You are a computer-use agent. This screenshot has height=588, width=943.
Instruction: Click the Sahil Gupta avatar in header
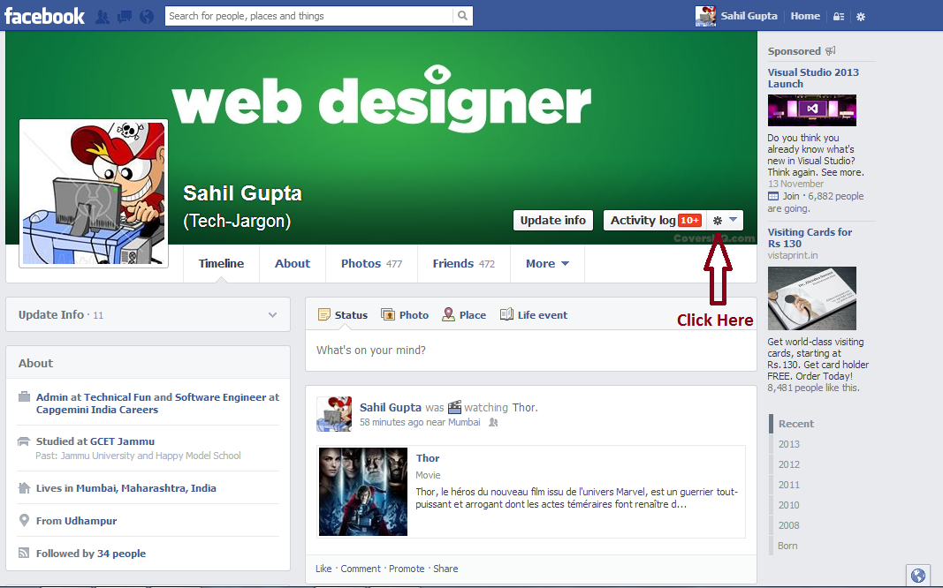click(x=705, y=16)
